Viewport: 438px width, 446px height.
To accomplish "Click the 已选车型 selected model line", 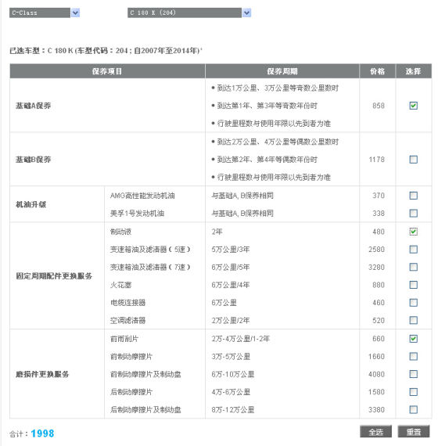I will tap(106, 51).
